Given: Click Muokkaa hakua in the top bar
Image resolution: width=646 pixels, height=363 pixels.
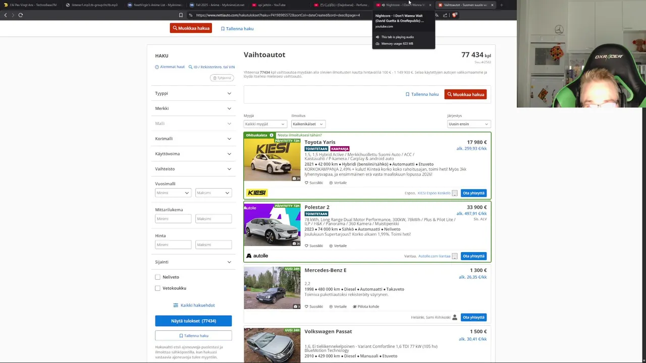Looking at the screenshot, I should pyautogui.click(x=191, y=28).
